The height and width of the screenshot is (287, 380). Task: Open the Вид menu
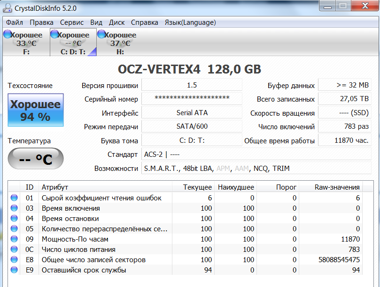[96, 22]
